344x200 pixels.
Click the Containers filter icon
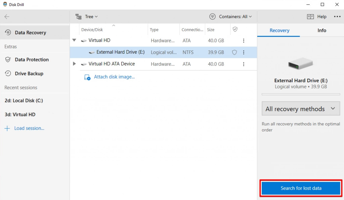click(x=212, y=17)
